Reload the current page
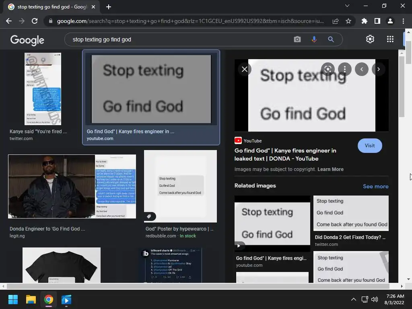This screenshot has width=412, height=309. pos(35,21)
